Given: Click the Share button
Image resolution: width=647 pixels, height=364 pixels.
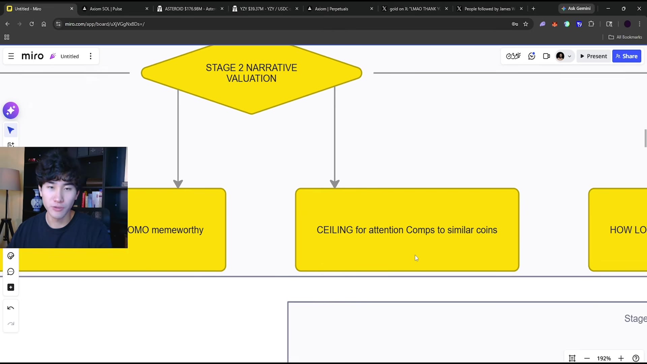Looking at the screenshot, I should [627, 56].
